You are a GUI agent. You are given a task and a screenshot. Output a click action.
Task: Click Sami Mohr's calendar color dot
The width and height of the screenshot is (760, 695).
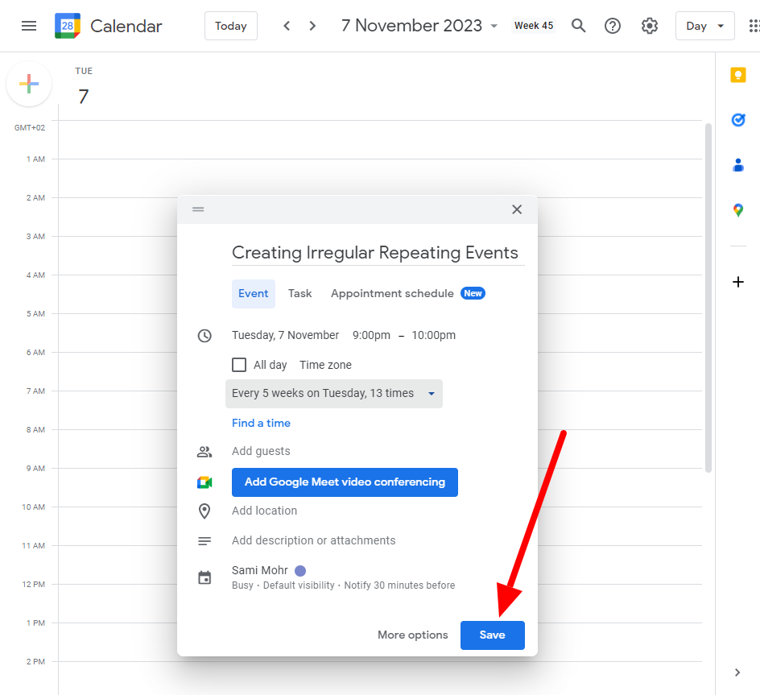coord(299,570)
